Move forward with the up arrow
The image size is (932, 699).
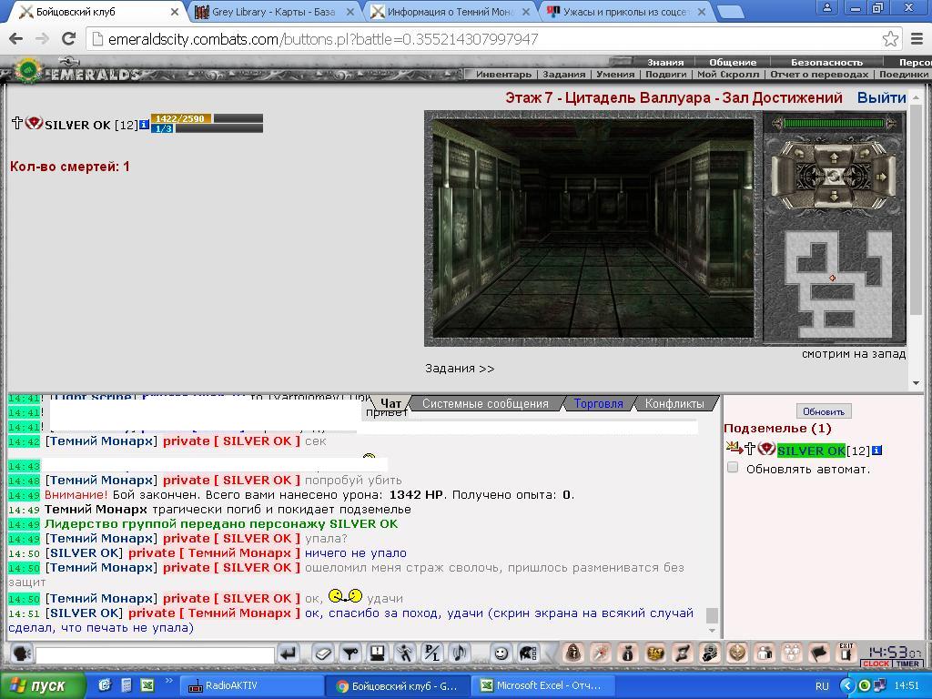pyautogui.click(x=834, y=157)
